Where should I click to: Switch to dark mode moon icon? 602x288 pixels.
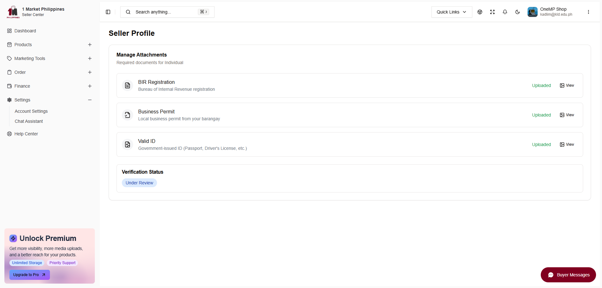[518, 12]
